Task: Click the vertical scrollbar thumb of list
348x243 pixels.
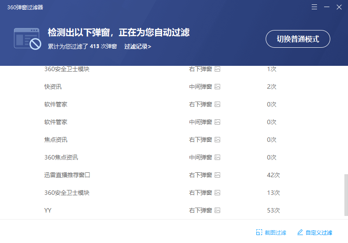Action: pyautogui.click(x=346, y=195)
